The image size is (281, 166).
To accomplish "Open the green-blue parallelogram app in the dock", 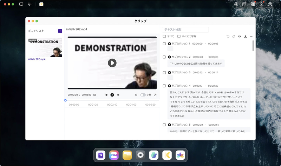I will click(154, 155).
